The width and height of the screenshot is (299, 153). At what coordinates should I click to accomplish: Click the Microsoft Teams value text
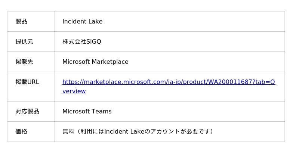[87, 111]
